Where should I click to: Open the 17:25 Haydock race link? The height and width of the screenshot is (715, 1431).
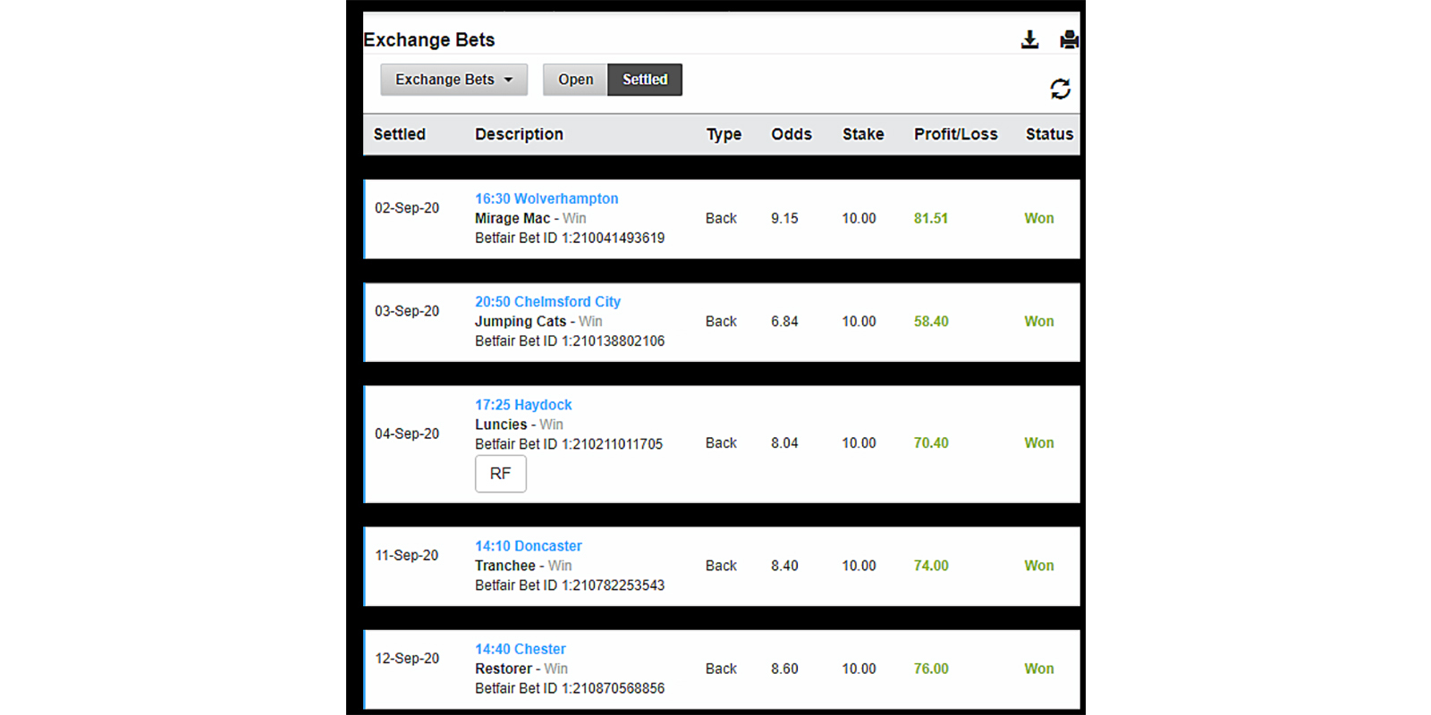(x=523, y=405)
